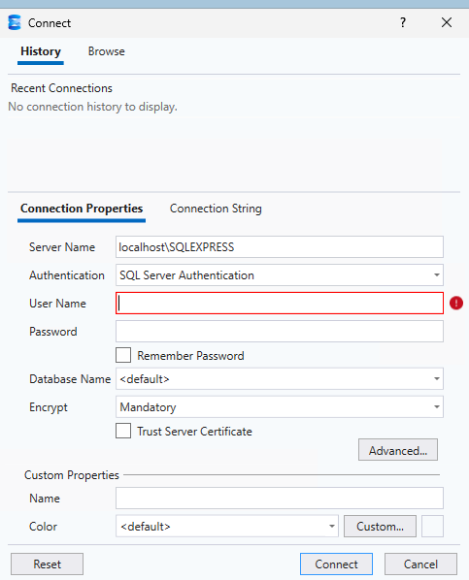Enable the Remember Password checkbox
The image size is (469, 580).
pyautogui.click(x=123, y=355)
